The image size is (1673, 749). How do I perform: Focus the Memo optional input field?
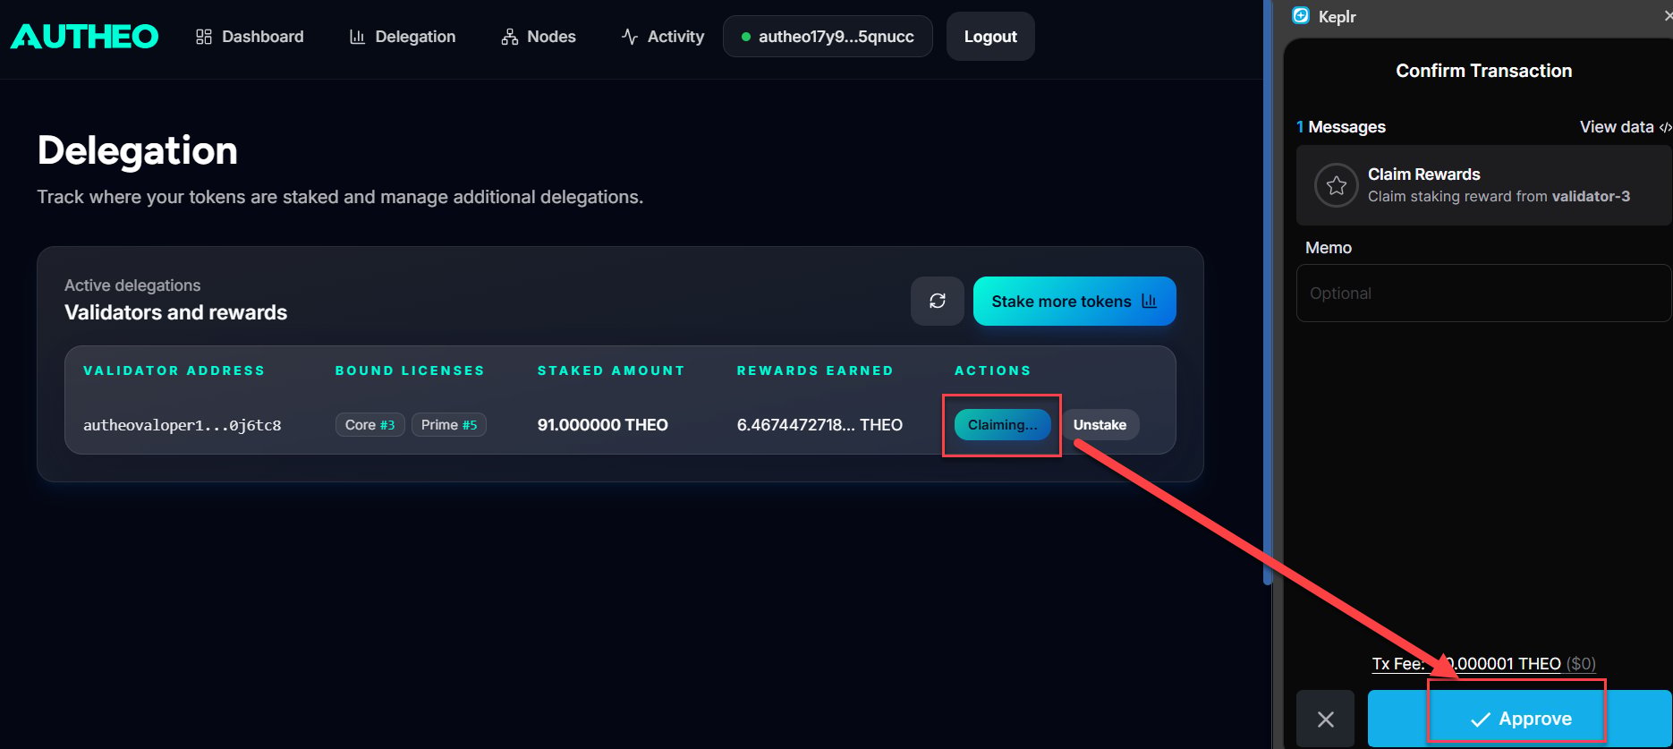pos(1484,293)
